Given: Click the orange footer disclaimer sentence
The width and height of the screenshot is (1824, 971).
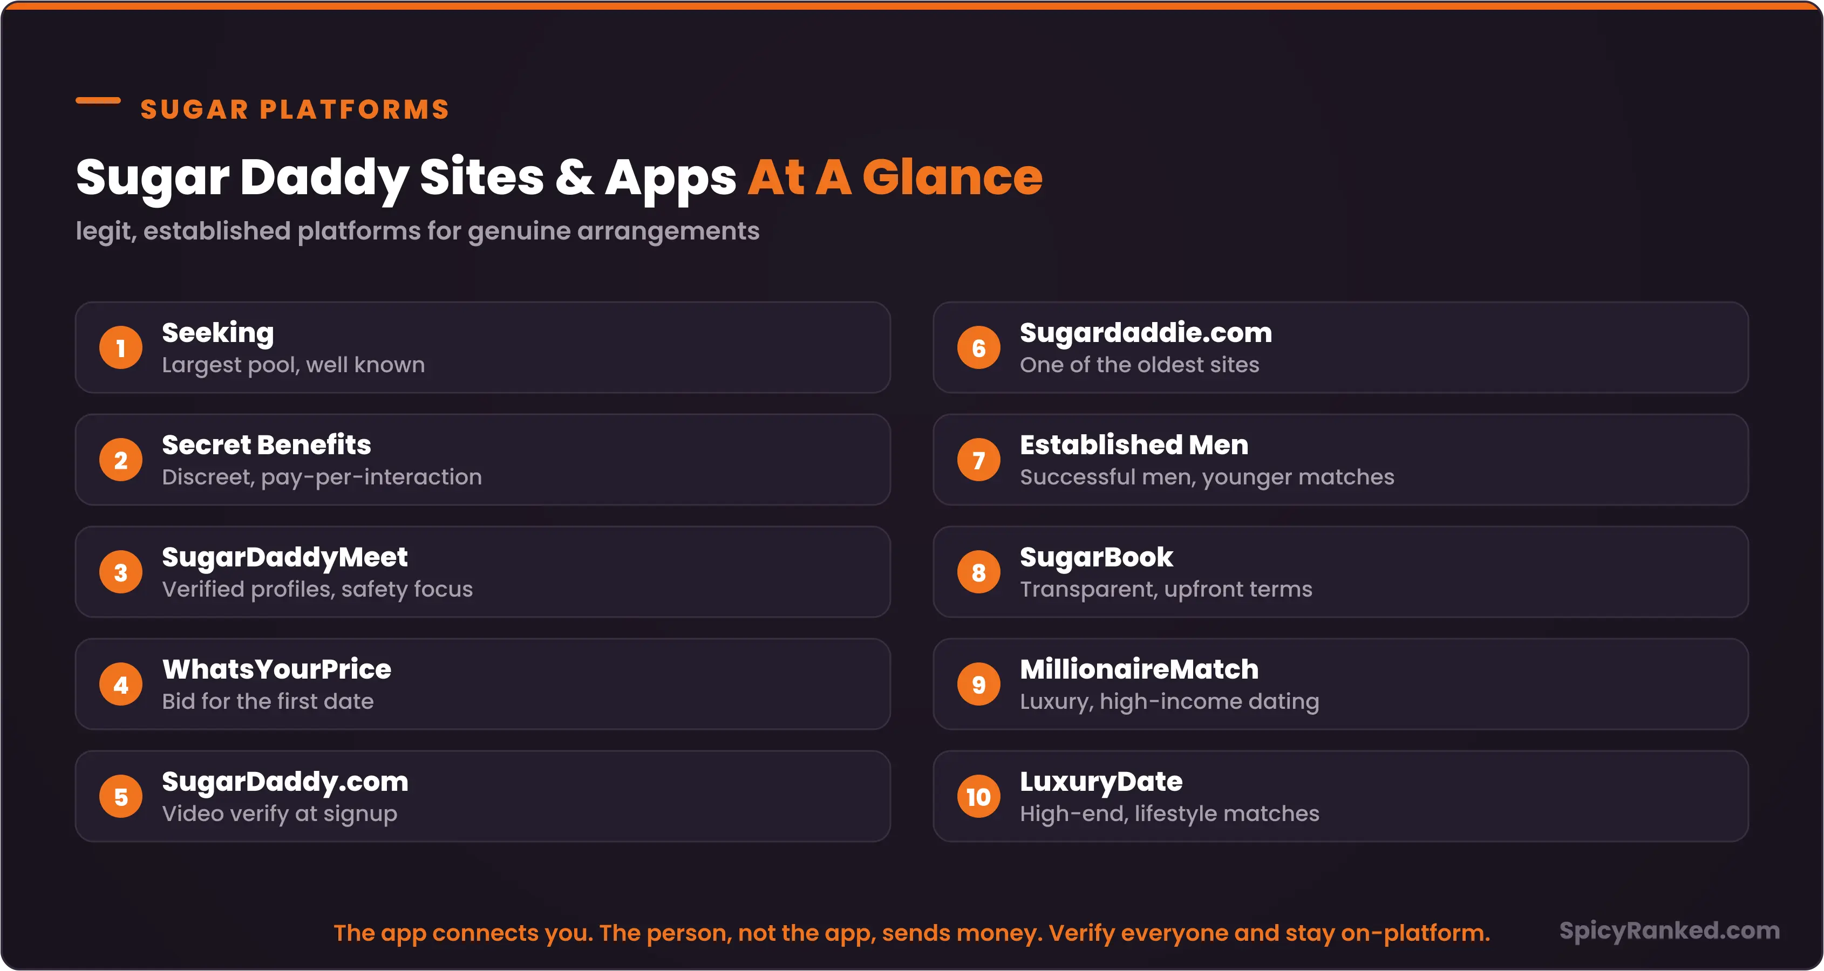Looking at the screenshot, I should (x=912, y=933).
